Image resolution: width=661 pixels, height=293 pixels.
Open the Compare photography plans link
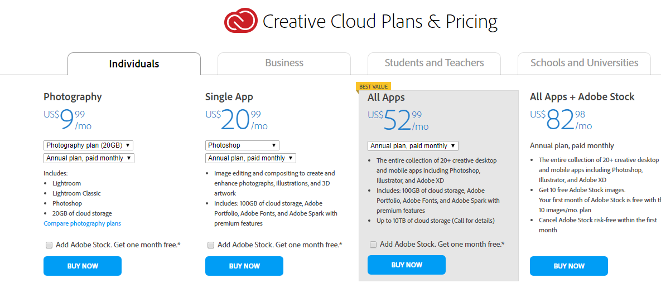tap(82, 223)
